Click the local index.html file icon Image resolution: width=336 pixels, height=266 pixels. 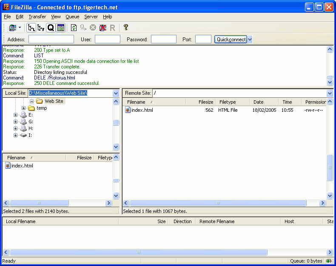pyautogui.click(x=8, y=166)
